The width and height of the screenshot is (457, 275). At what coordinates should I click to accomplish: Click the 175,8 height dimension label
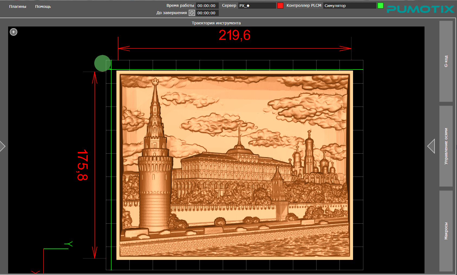click(x=83, y=165)
